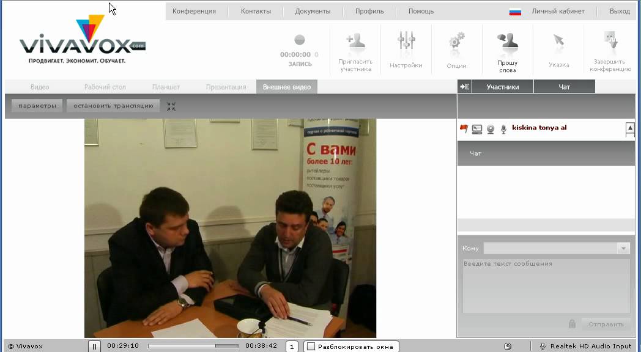Open the Помощь menu

[x=421, y=12]
